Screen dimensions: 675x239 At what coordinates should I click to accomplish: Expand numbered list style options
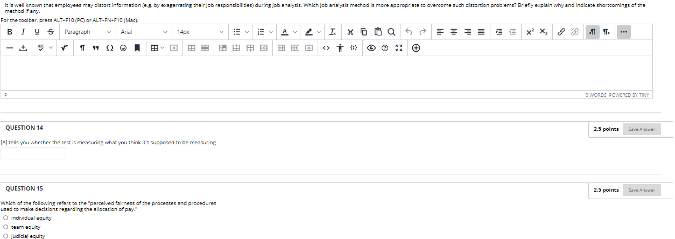point(271,32)
